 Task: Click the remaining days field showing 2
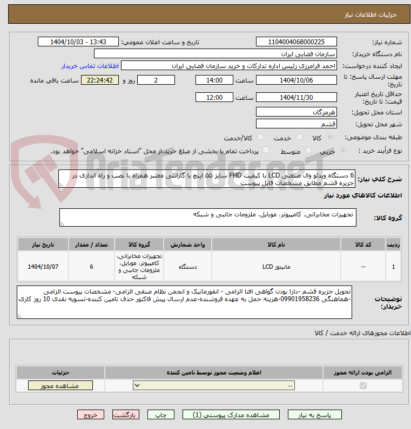(x=156, y=80)
